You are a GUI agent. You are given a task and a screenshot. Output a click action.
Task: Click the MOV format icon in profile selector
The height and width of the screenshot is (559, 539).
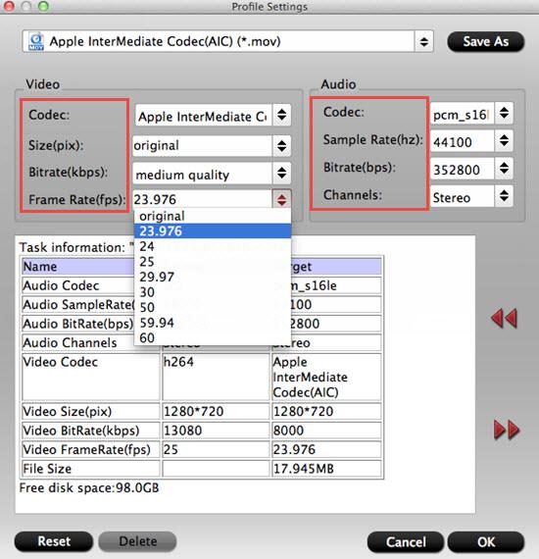tap(36, 42)
